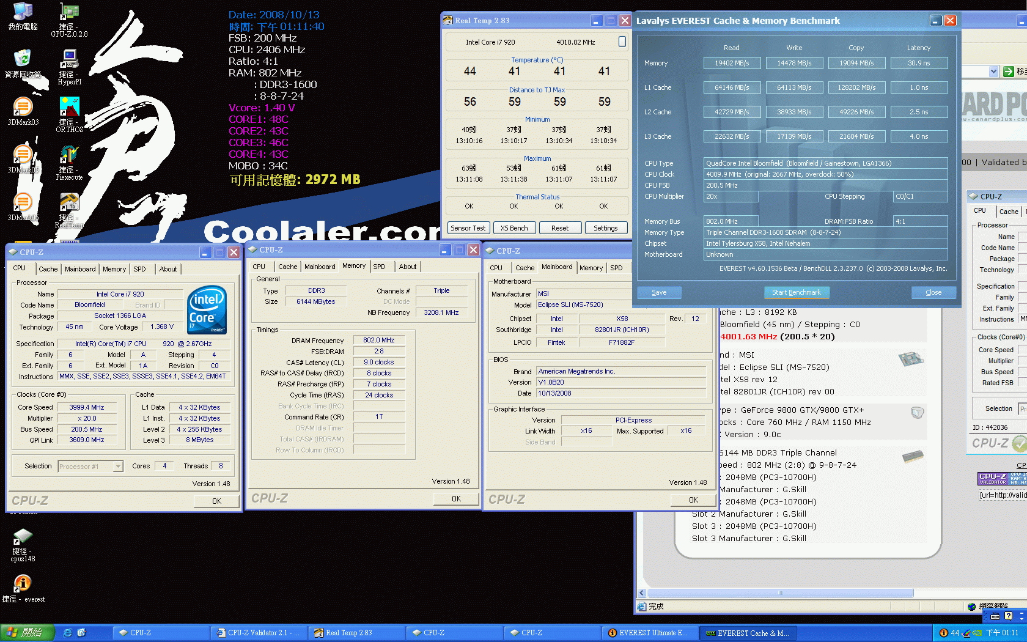
Task: Click the CAS# Latency 9.0 clocks value
Action: 379,362
